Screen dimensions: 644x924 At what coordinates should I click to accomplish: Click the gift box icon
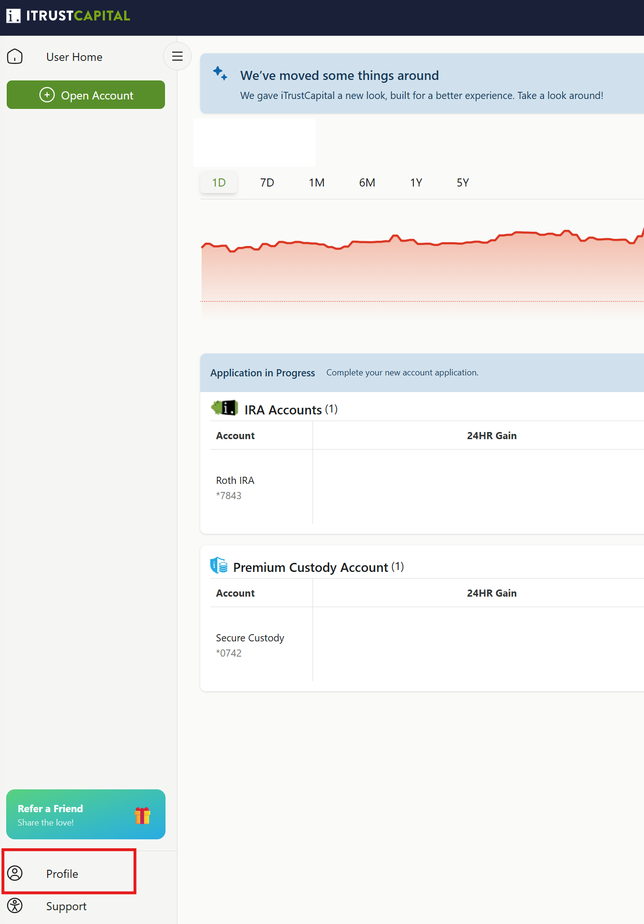pyautogui.click(x=142, y=816)
